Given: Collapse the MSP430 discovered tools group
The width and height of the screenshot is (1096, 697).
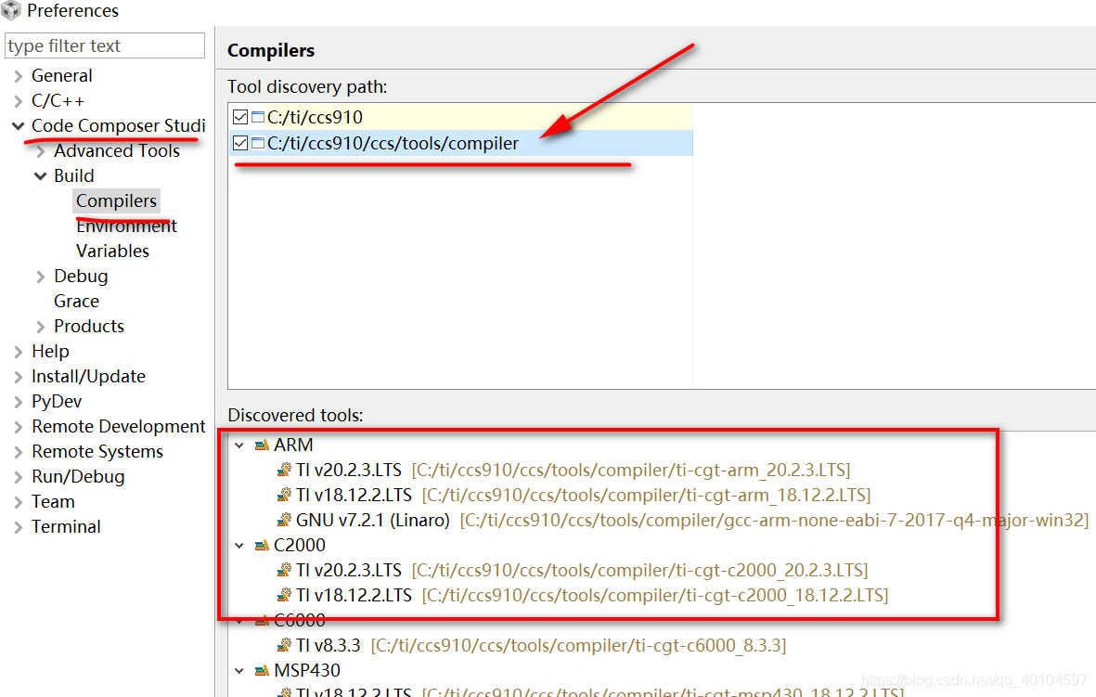Looking at the screenshot, I should (239, 670).
